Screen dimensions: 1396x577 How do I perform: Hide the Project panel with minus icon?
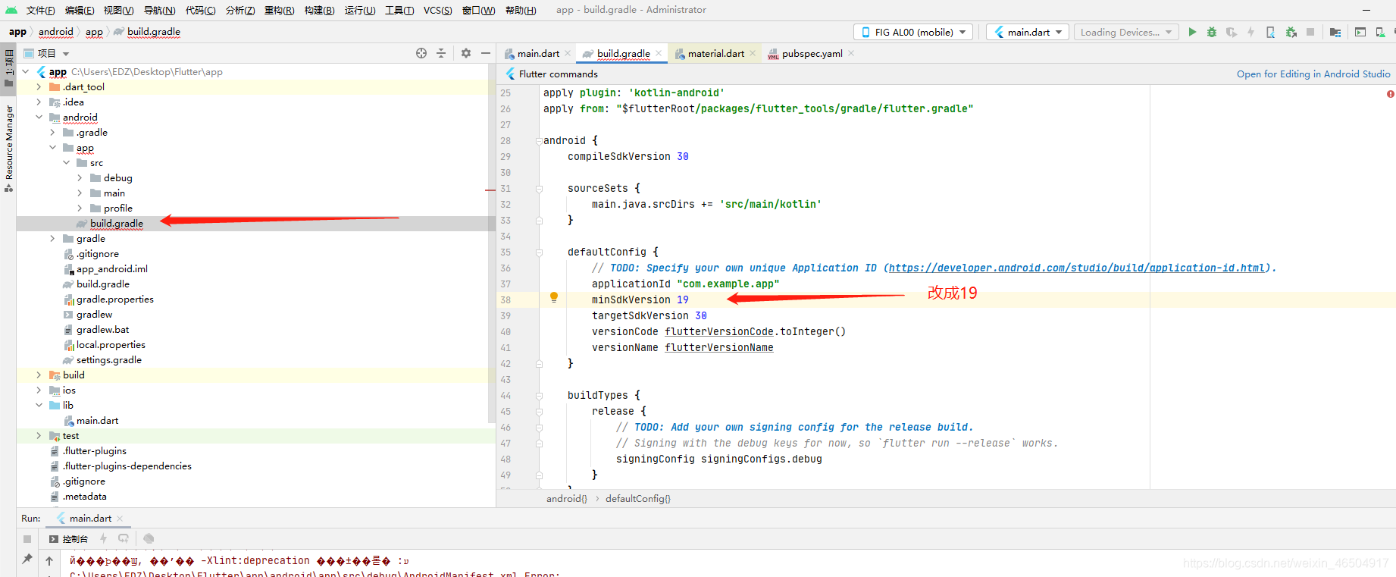(x=486, y=53)
